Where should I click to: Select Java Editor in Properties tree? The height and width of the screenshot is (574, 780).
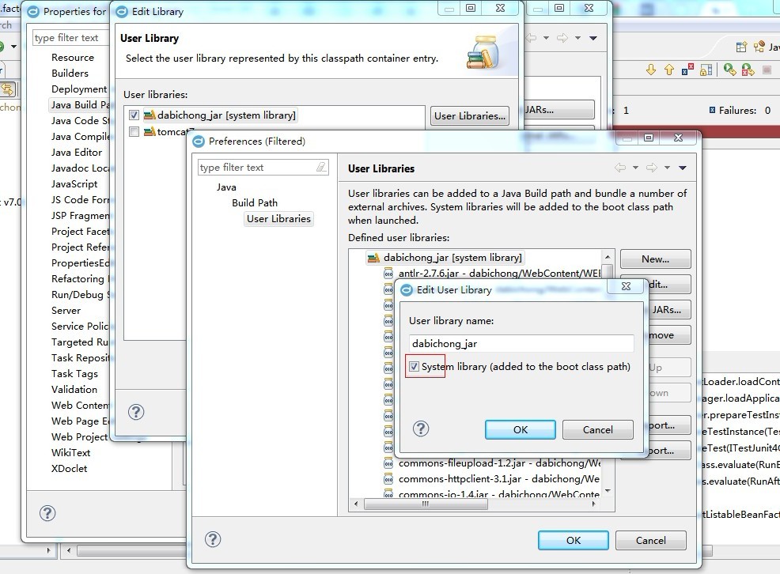[x=77, y=152]
